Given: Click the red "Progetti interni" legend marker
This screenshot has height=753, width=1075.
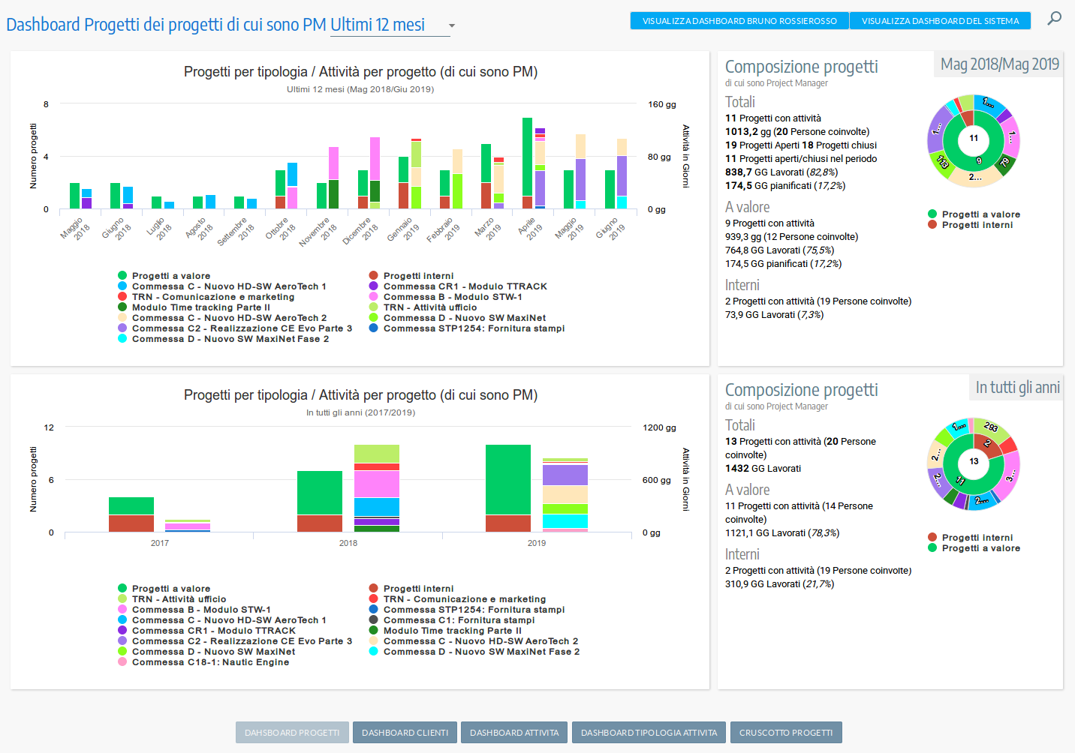Looking at the screenshot, I should tap(373, 275).
